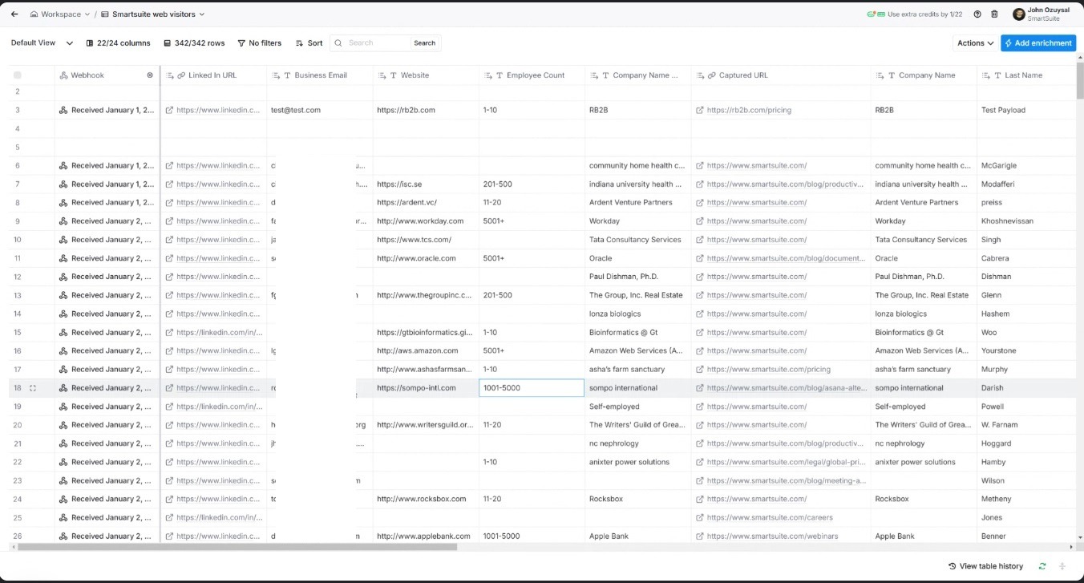Click the enrichment icon in Last Name header
The width and height of the screenshot is (1084, 583).
985,75
